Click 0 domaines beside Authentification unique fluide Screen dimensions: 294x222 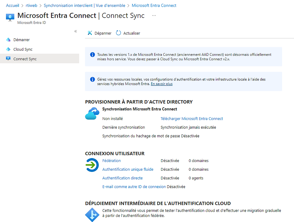[199, 169]
